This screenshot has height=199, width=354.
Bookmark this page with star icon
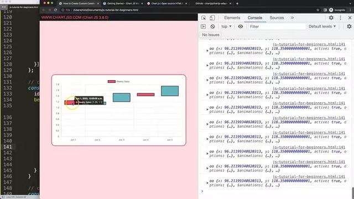coord(318,10)
